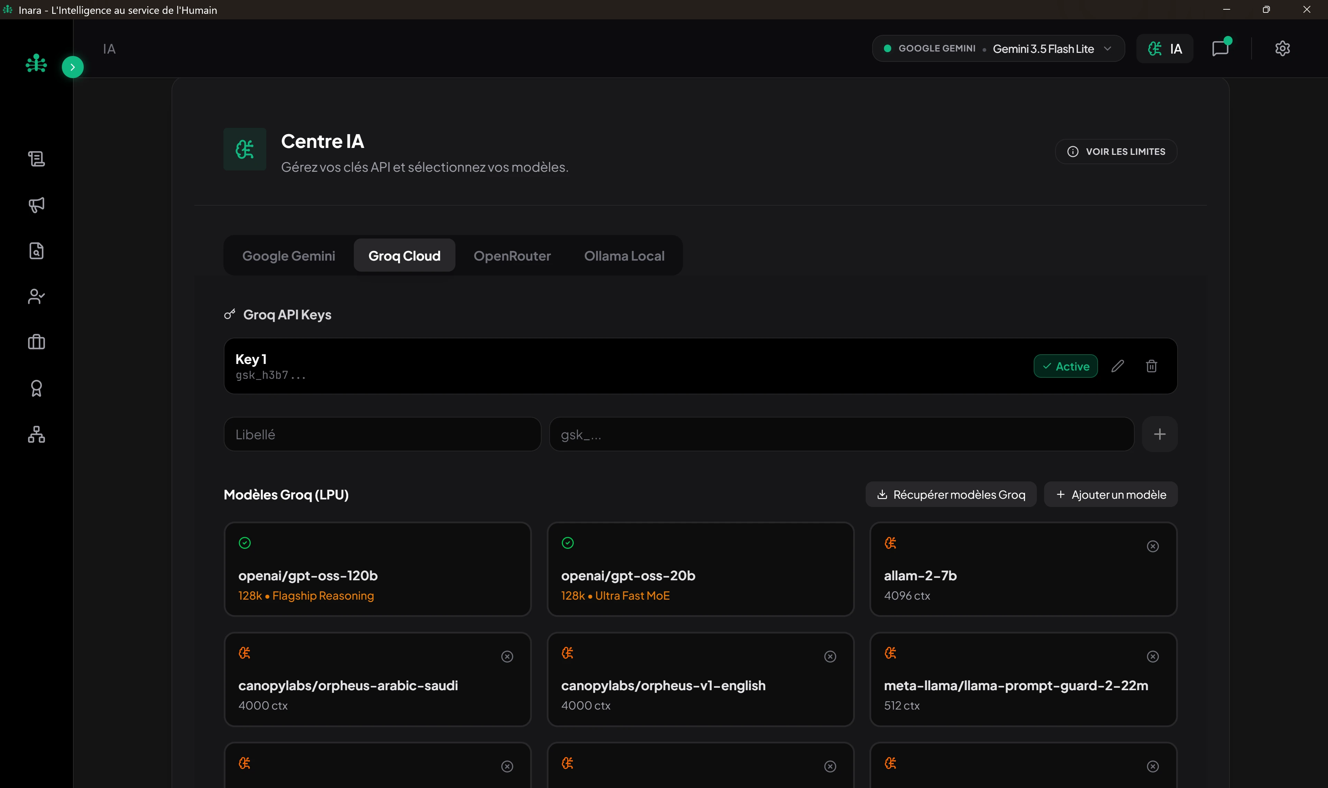Open the user check sidebar icon
1328x788 pixels.
(x=36, y=296)
